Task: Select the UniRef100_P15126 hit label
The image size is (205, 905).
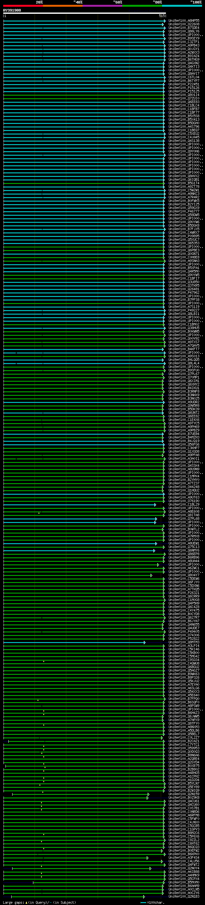Action: [184, 88]
